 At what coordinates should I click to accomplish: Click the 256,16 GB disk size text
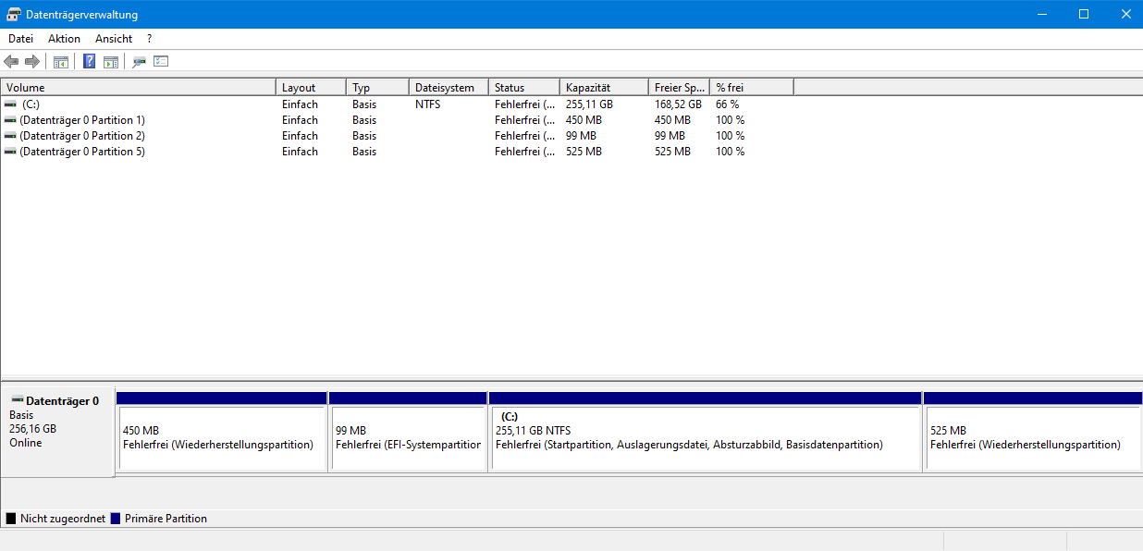pyautogui.click(x=32, y=429)
